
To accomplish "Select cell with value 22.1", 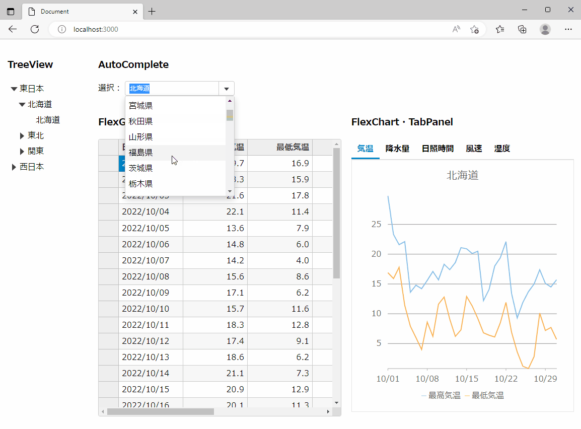I will [x=215, y=212].
